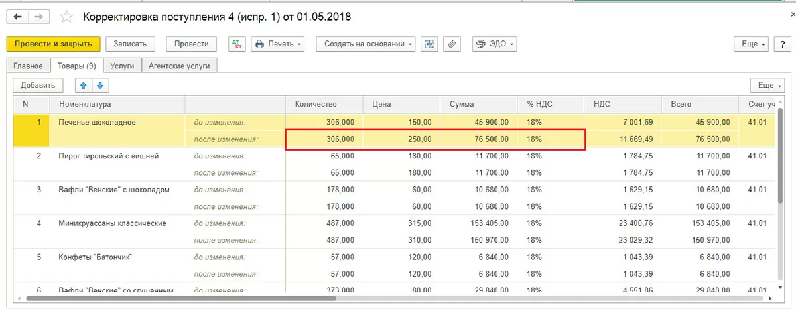The height and width of the screenshot is (309, 796).
Task: Select the Пирог тирольский с вишней row
Action: [109, 156]
